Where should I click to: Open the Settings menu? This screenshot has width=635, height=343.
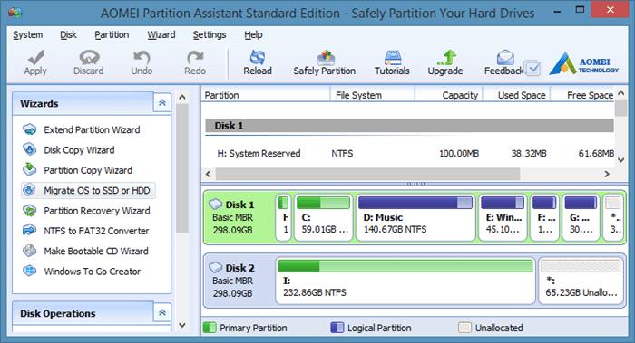coord(210,34)
